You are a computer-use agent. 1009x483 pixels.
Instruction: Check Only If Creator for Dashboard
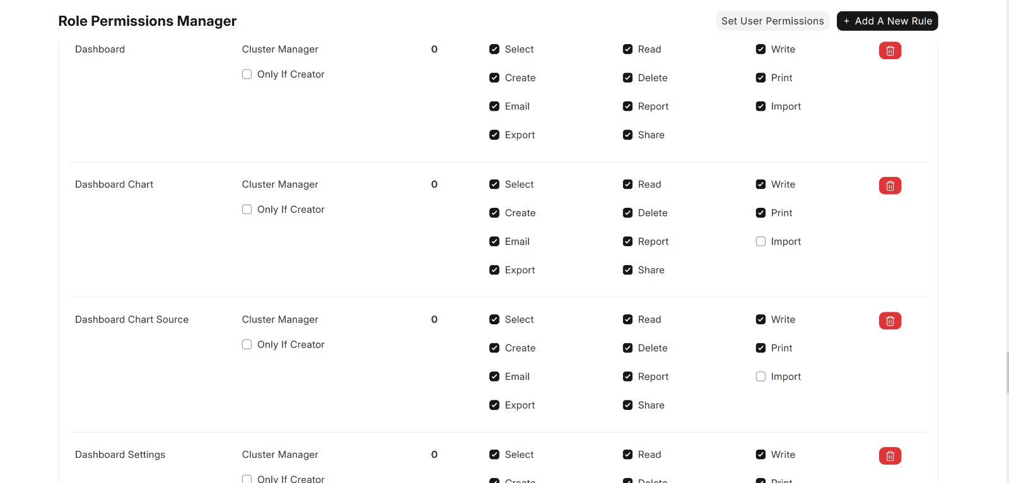(247, 74)
